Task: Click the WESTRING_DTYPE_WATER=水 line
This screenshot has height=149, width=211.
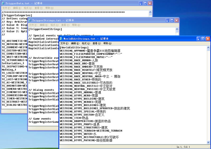Action: pyautogui.click(x=78, y=134)
